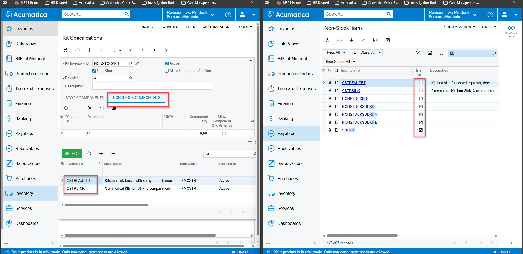Viewport: 523px width, 254px height.
Task: Uncheck Is a Kit for NONSTOCKKIT row
Action: coord(421,99)
